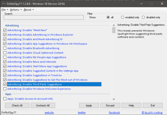Check Disable Bluetooth Advertising checkbox
This screenshot has height=115, width=167.
(x=5, y=48)
